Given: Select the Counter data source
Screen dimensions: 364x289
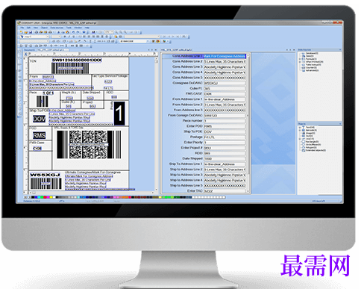Looking at the screenshot, I should (x=310, y=67).
